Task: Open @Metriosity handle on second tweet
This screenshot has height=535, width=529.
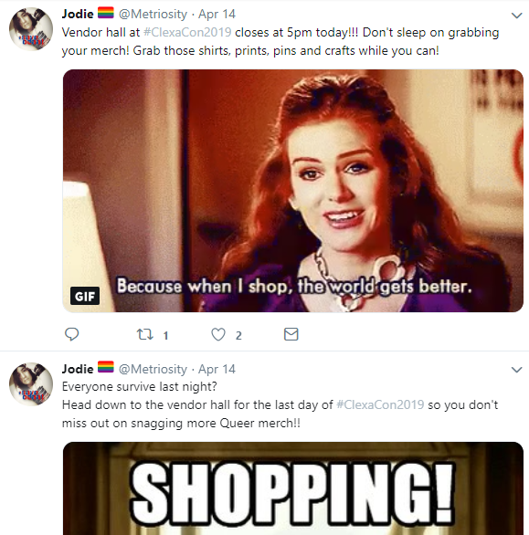Action: coord(153,369)
